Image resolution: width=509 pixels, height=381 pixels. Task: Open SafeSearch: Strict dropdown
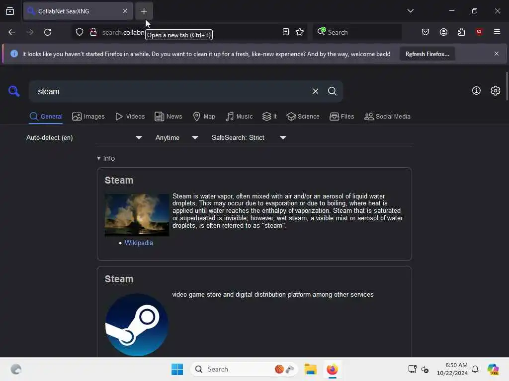(249, 138)
